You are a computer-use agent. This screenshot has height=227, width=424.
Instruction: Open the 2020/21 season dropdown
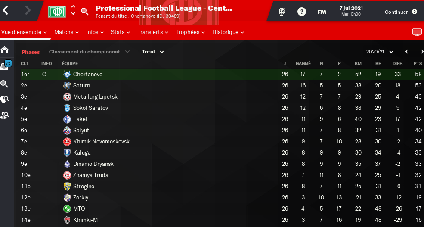(x=380, y=52)
